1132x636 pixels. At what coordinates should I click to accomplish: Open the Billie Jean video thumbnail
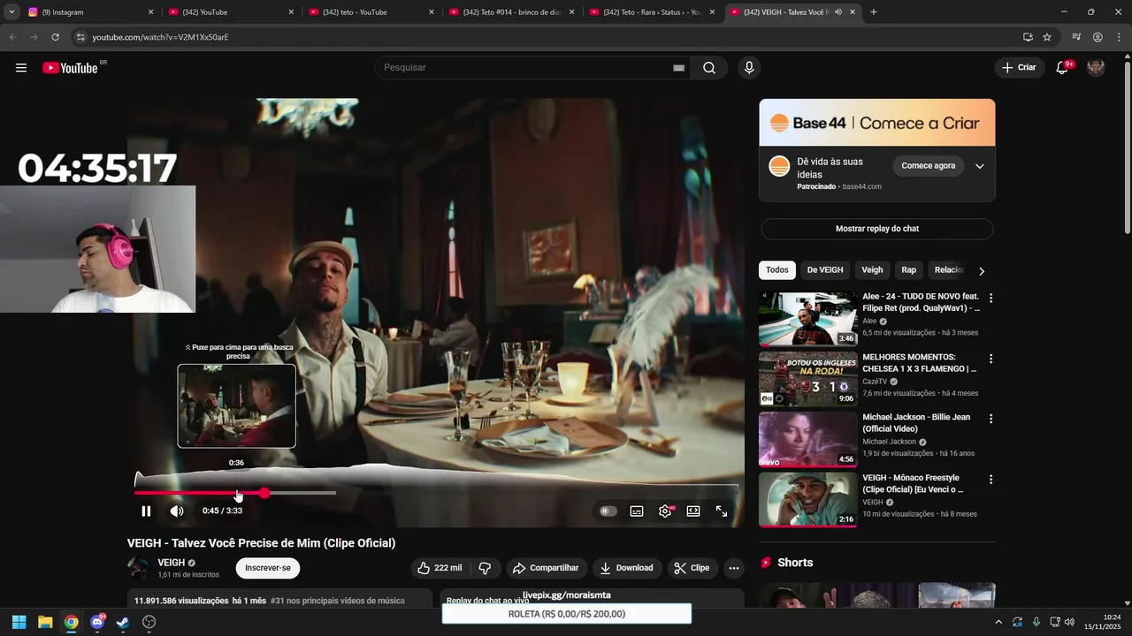click(x=807, y=439)
